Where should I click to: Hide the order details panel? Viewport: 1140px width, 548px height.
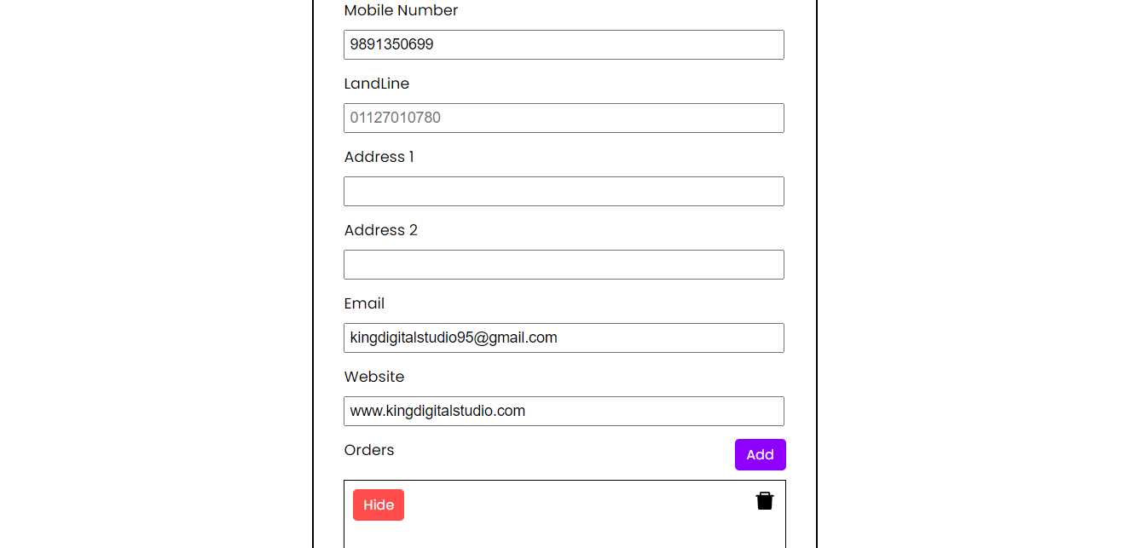[379, 505]
